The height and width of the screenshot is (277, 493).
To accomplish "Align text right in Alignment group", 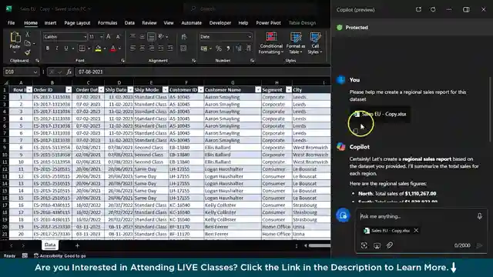I will pyautogui.click(x=152, y=48).
